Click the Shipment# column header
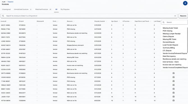Image resolution: width=188 pixels, height=104 pixels. point(40,21)
